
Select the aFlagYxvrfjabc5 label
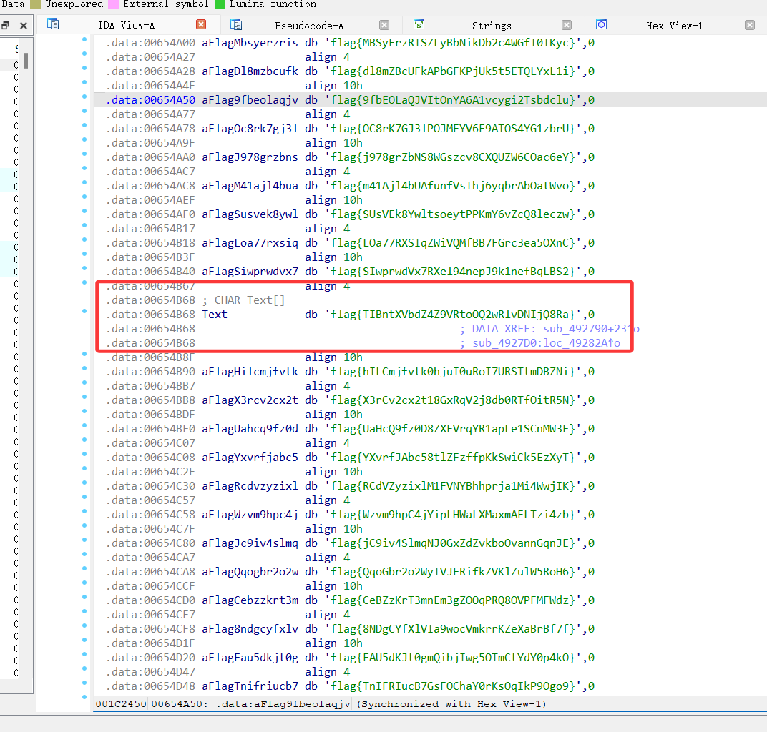point(250,457)
